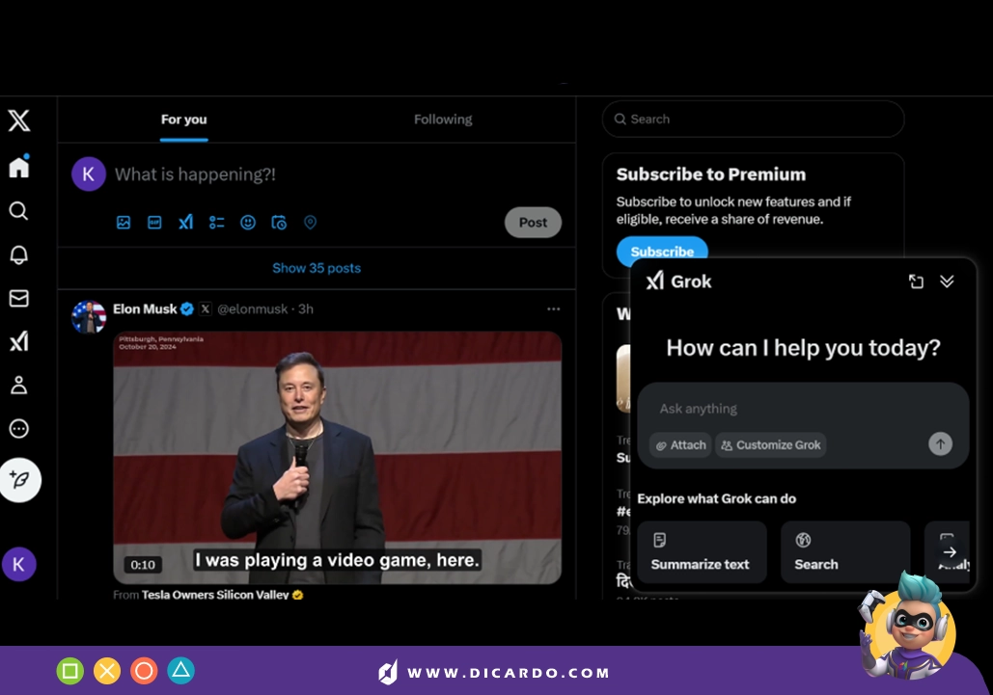
Task: Switch to the Following tab
Action: (443, 120)
